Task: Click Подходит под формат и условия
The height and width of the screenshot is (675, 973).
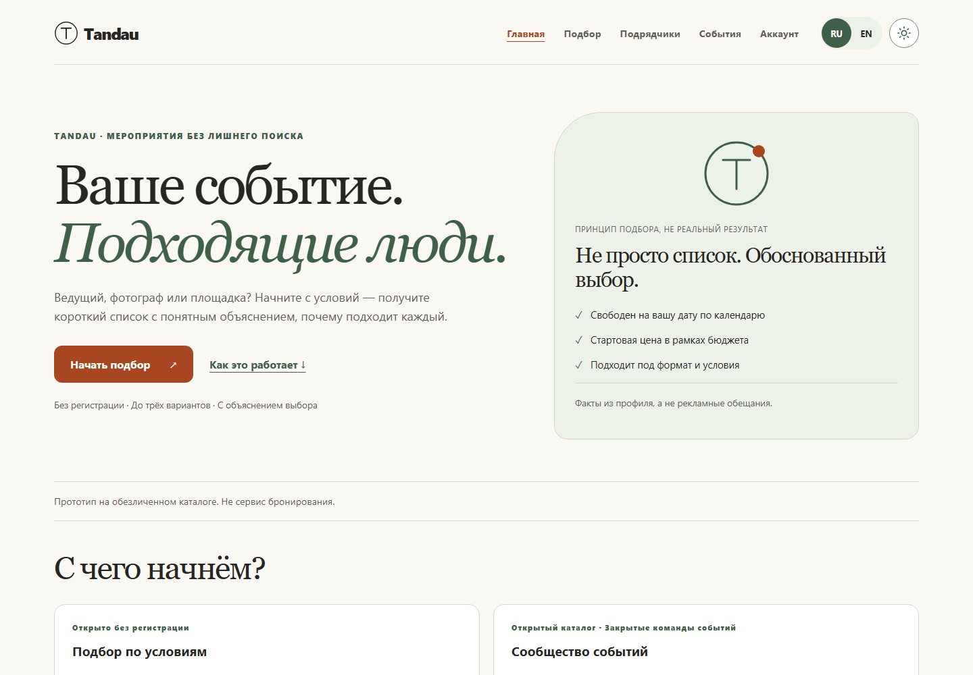Action: 665,365
